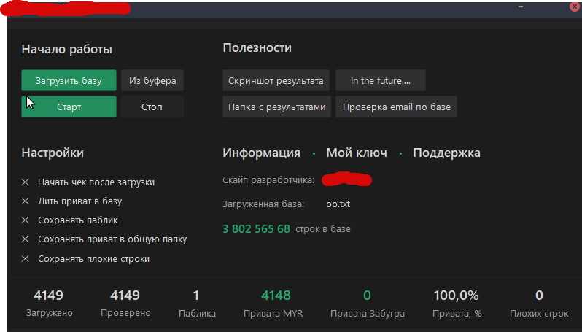Stop the process with the Стоп button
582x332 pixels.
click(x=152, y=107)
